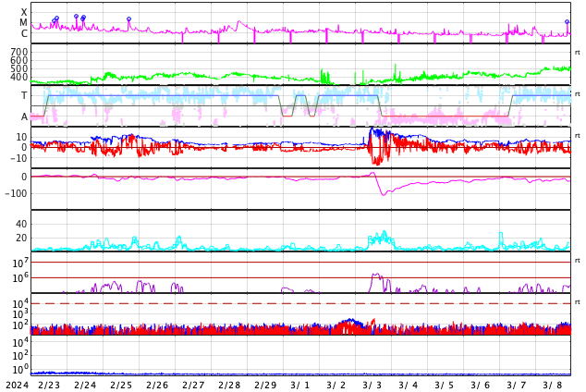Click the "3/ 5" date label

[445, 386]
